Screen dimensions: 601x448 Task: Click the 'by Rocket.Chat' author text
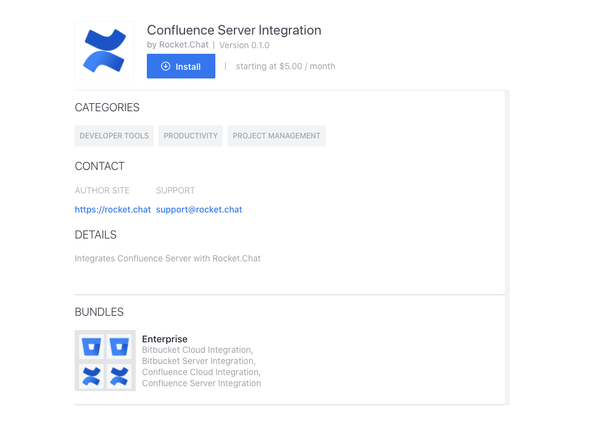(x=178, y=45)
